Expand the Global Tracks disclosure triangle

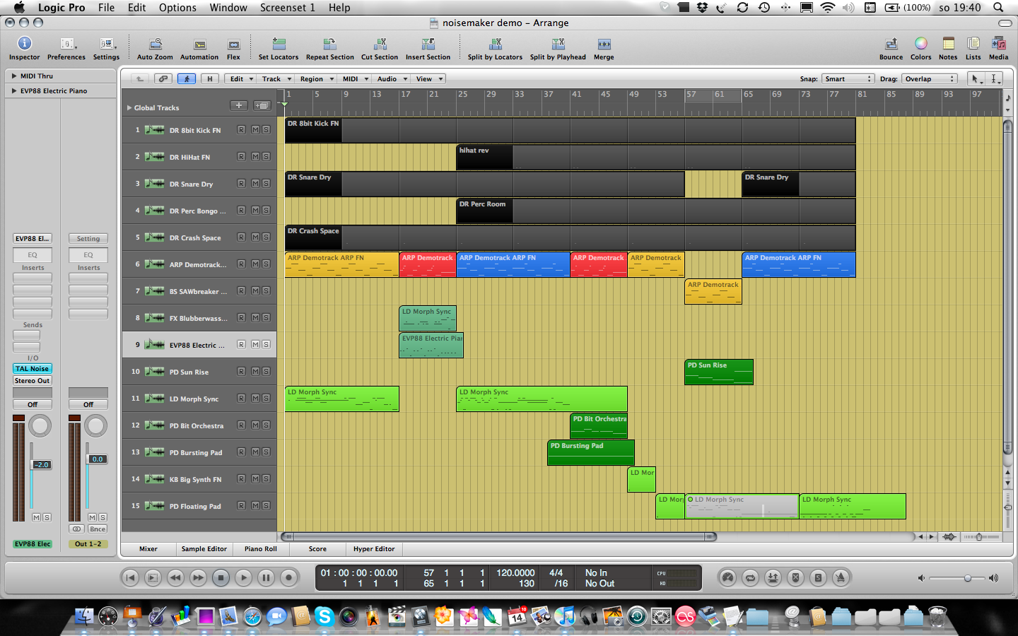click(x=129, y=108)
